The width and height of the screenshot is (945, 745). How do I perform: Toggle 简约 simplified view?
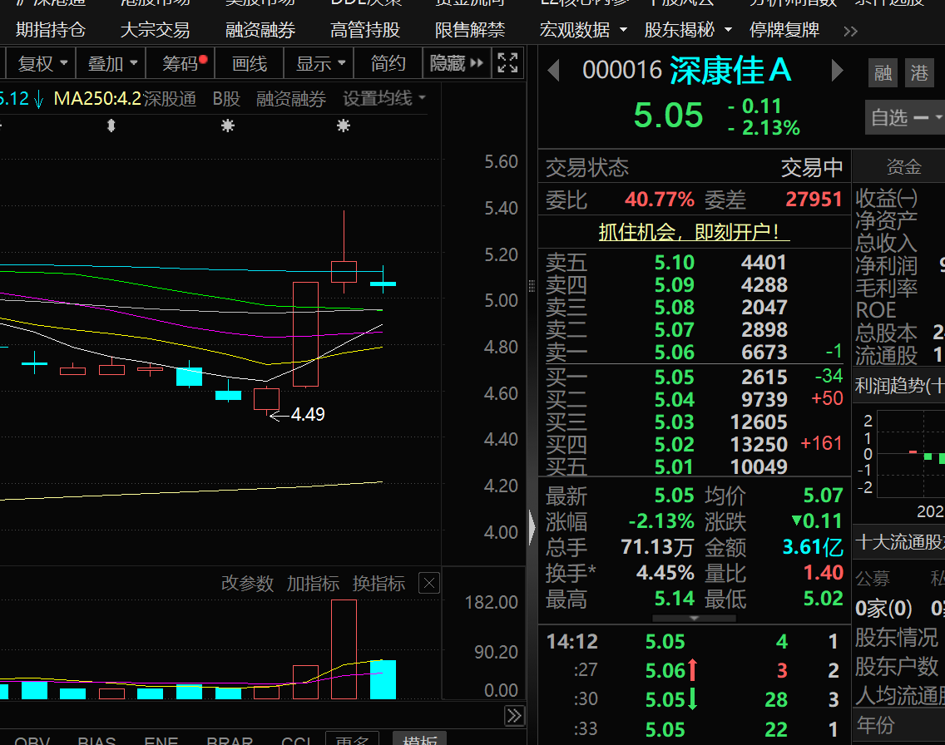(x=388, y=63)
